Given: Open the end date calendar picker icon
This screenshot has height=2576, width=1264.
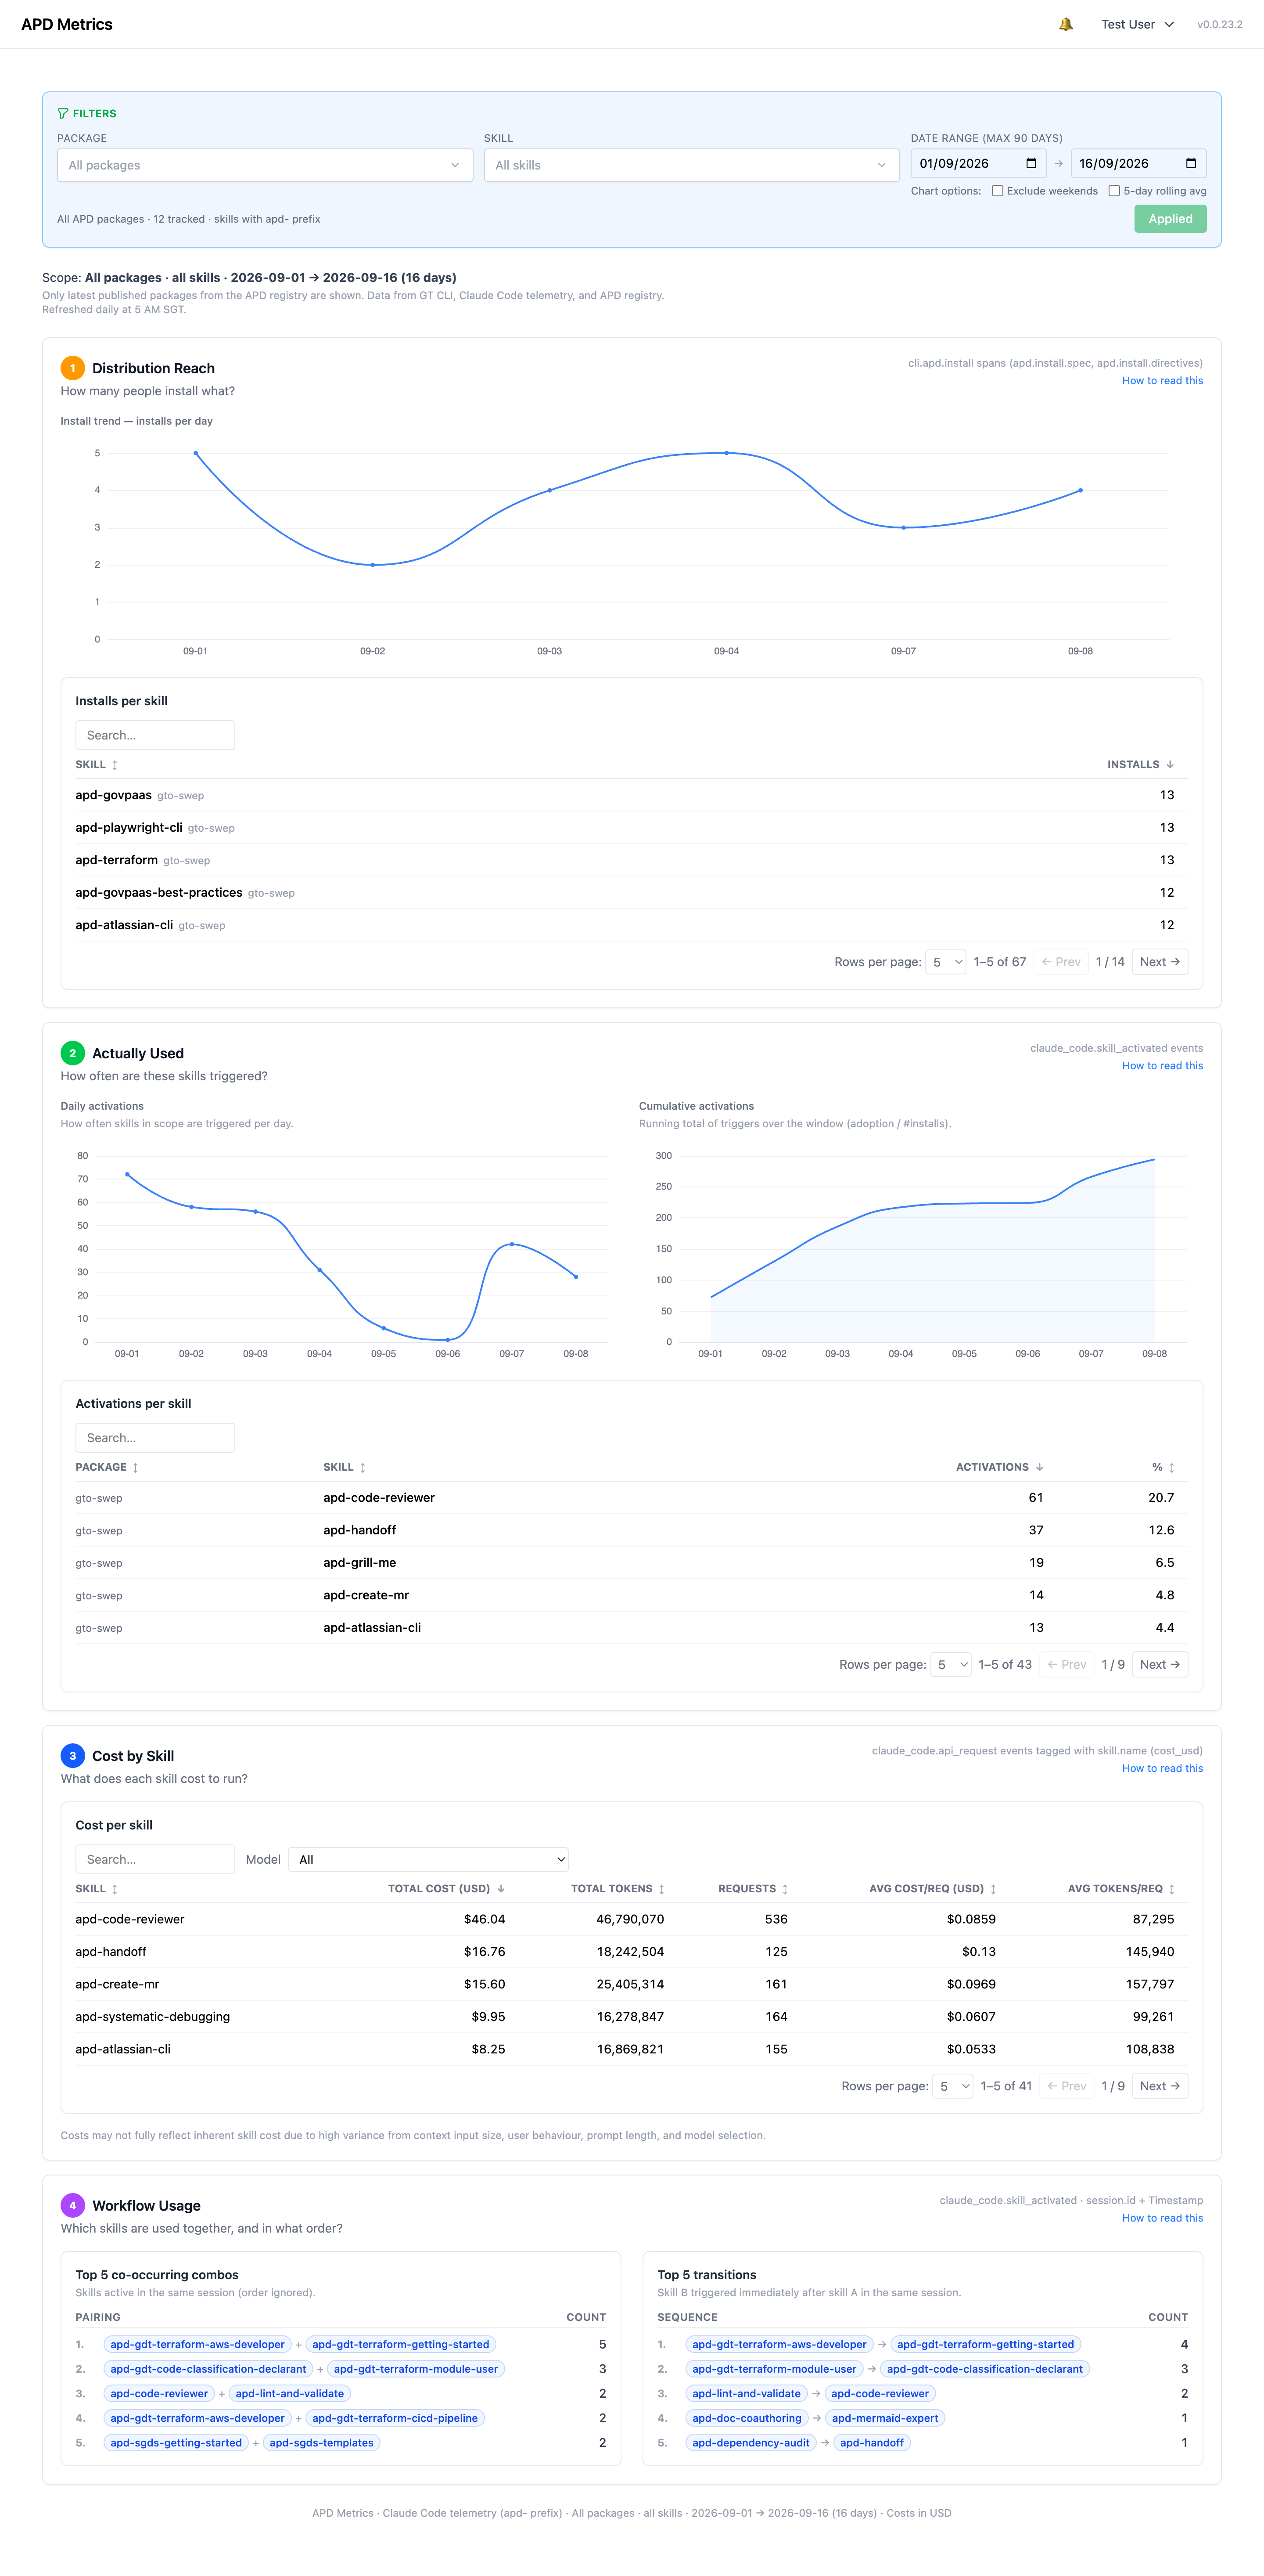Looking at the screenshot, I should [1191, 163].
